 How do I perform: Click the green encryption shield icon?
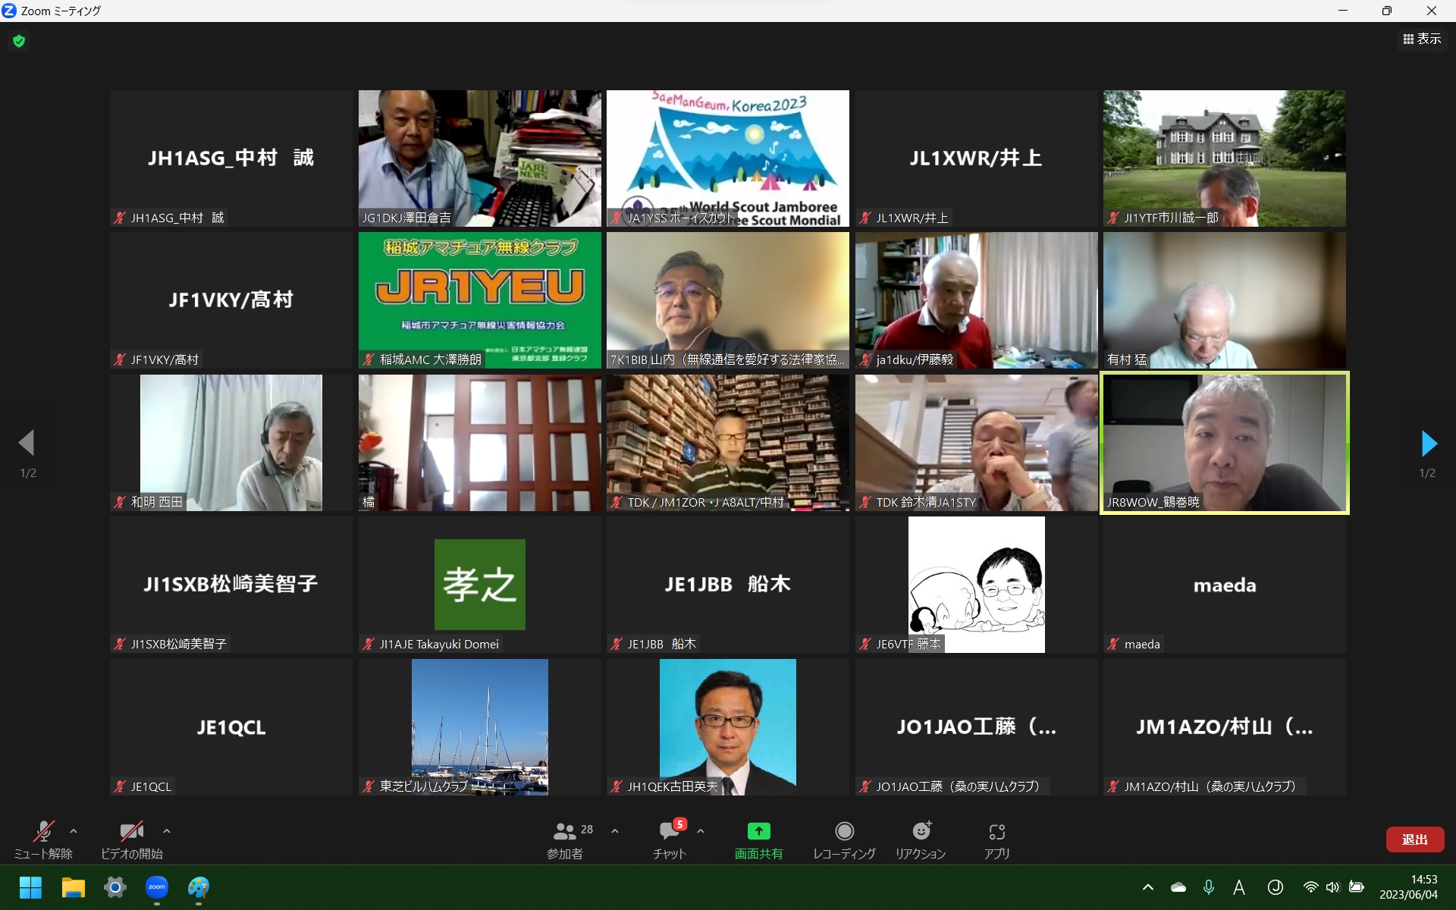(19, 41)
